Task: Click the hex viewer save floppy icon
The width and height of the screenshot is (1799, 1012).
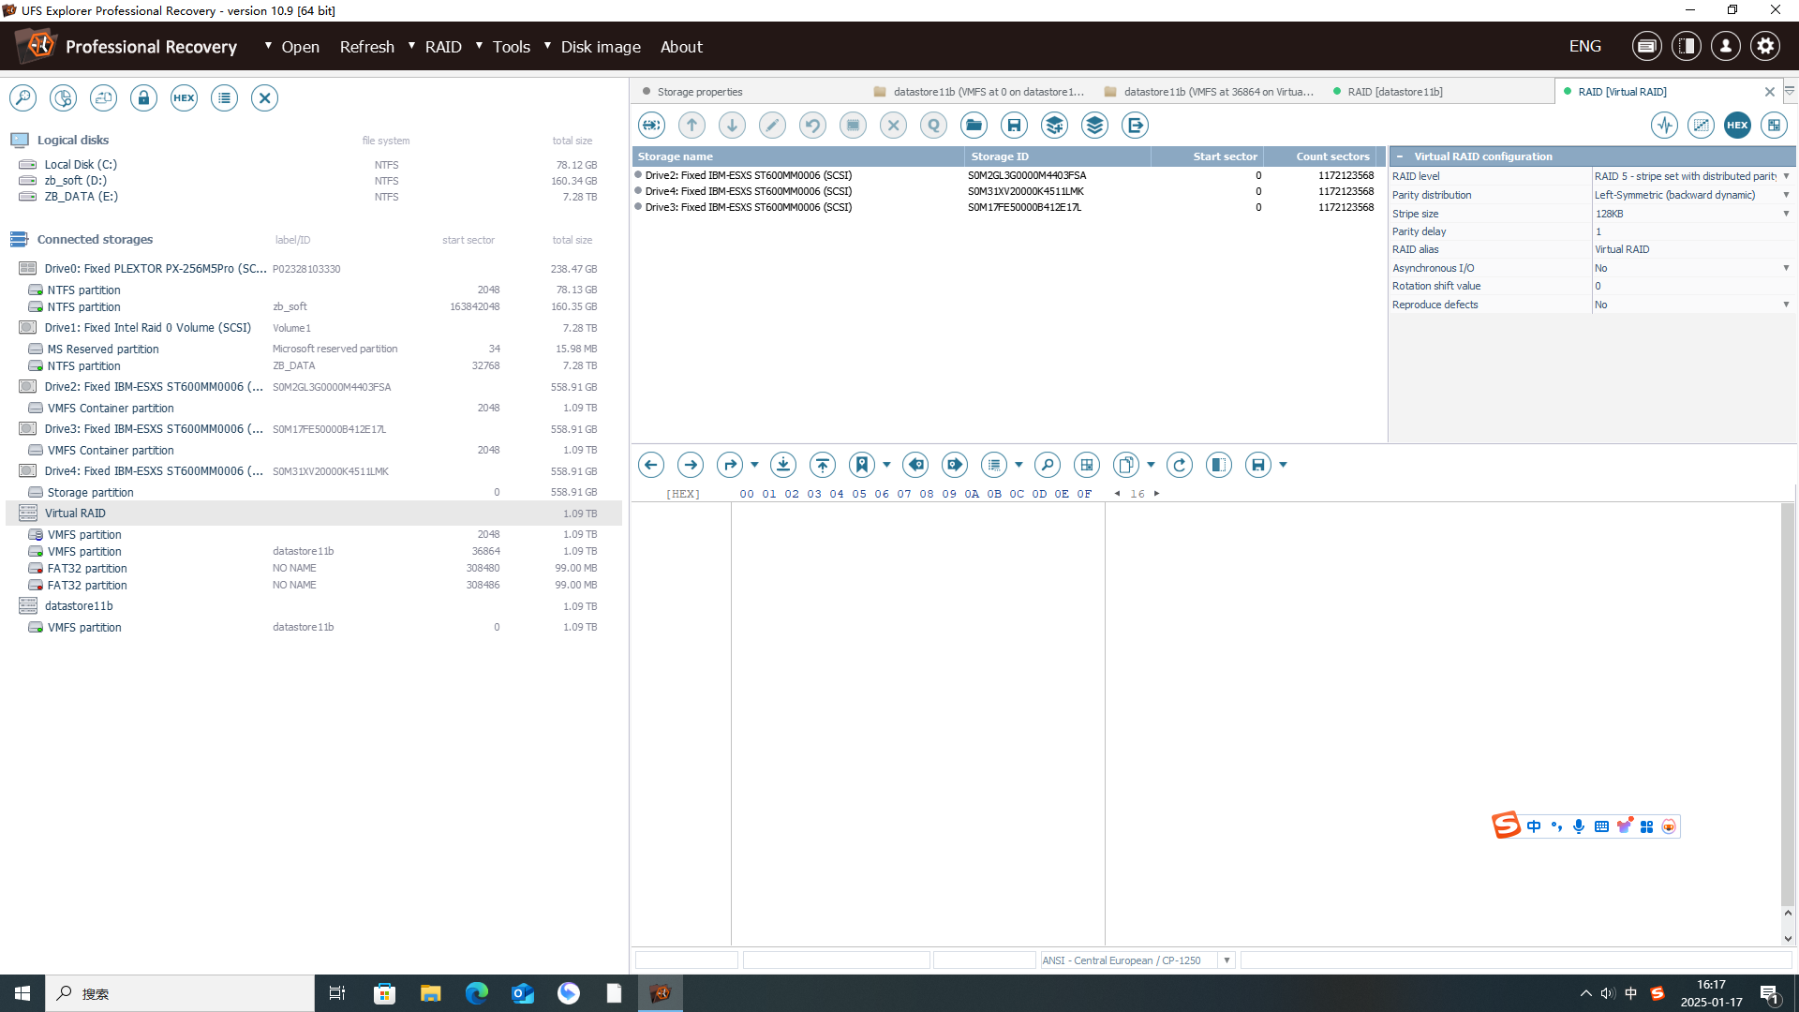Action: coord(1258,465)
